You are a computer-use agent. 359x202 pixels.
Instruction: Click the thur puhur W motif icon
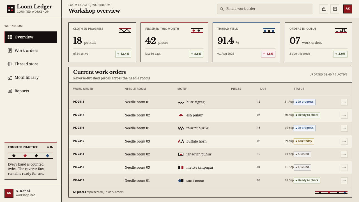(181, 128)
